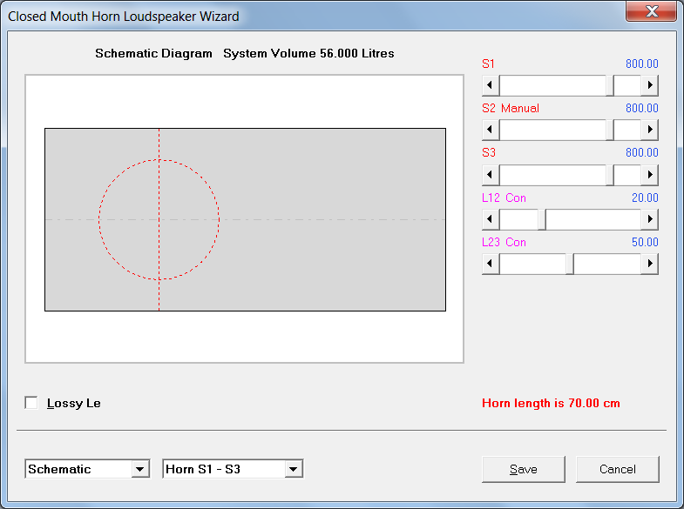Decrease L23 Con with the left arrow
The image size is (684, 509).
[x=491, y=264]
